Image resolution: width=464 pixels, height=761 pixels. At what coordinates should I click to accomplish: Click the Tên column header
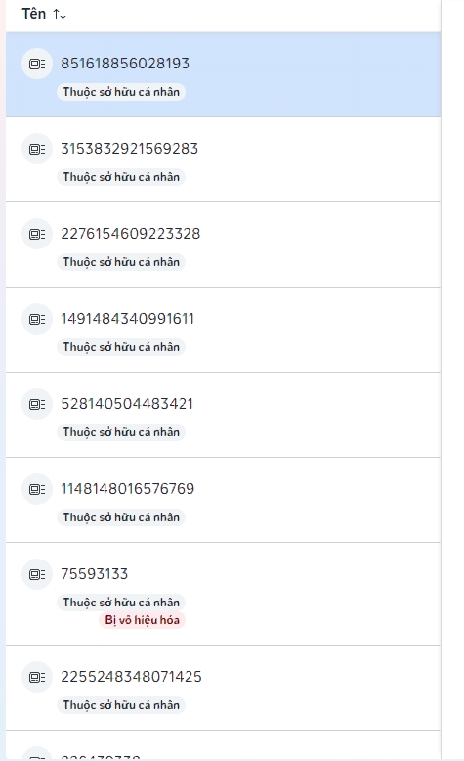coord(33,14)
